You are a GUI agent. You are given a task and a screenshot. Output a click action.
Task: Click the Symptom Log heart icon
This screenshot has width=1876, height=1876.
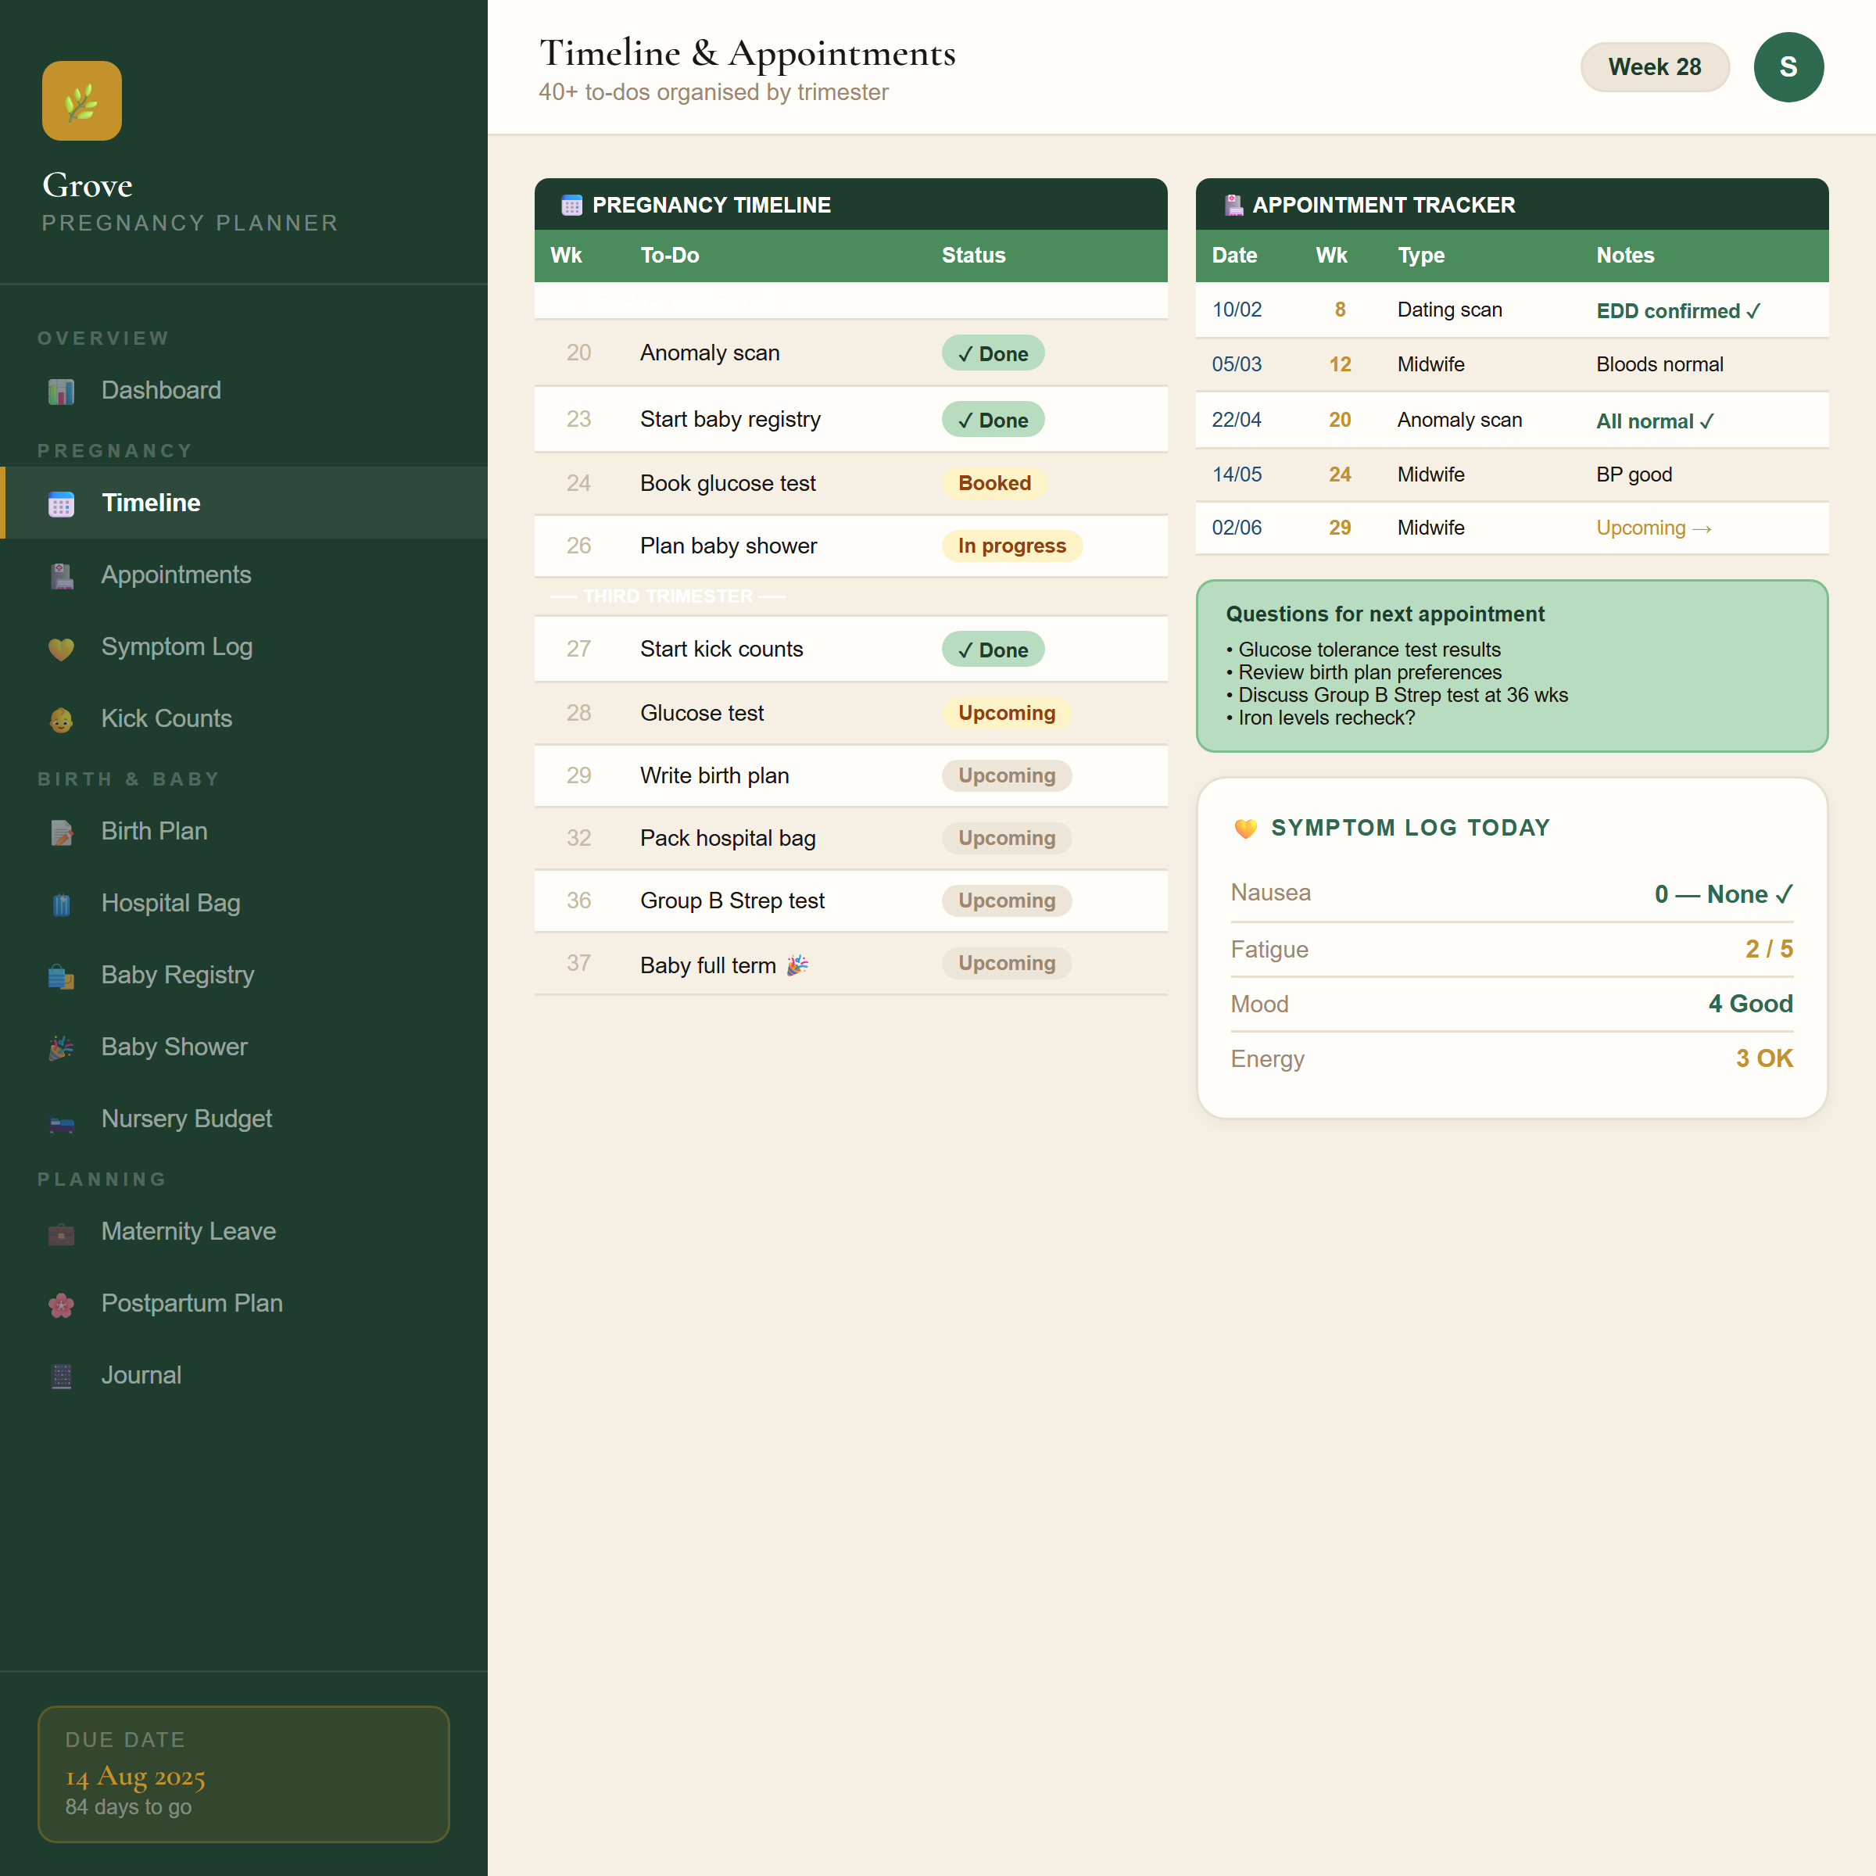(x=61, y=648)
